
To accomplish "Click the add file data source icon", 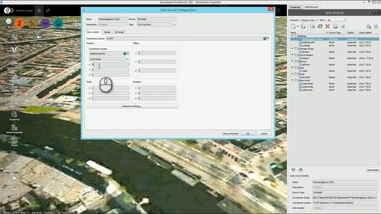I will tap(293, 26).
